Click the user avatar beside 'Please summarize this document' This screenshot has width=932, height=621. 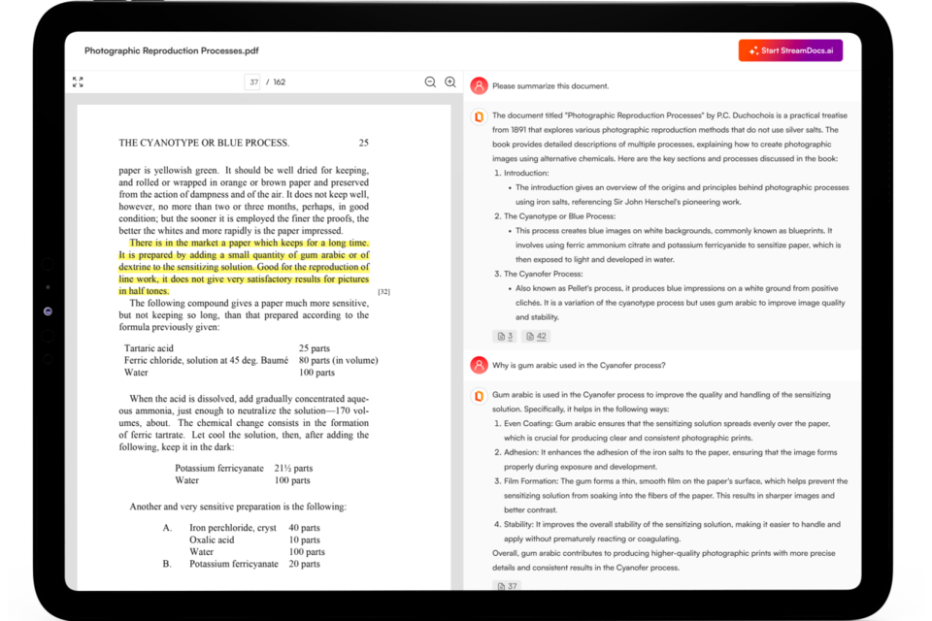479,86
